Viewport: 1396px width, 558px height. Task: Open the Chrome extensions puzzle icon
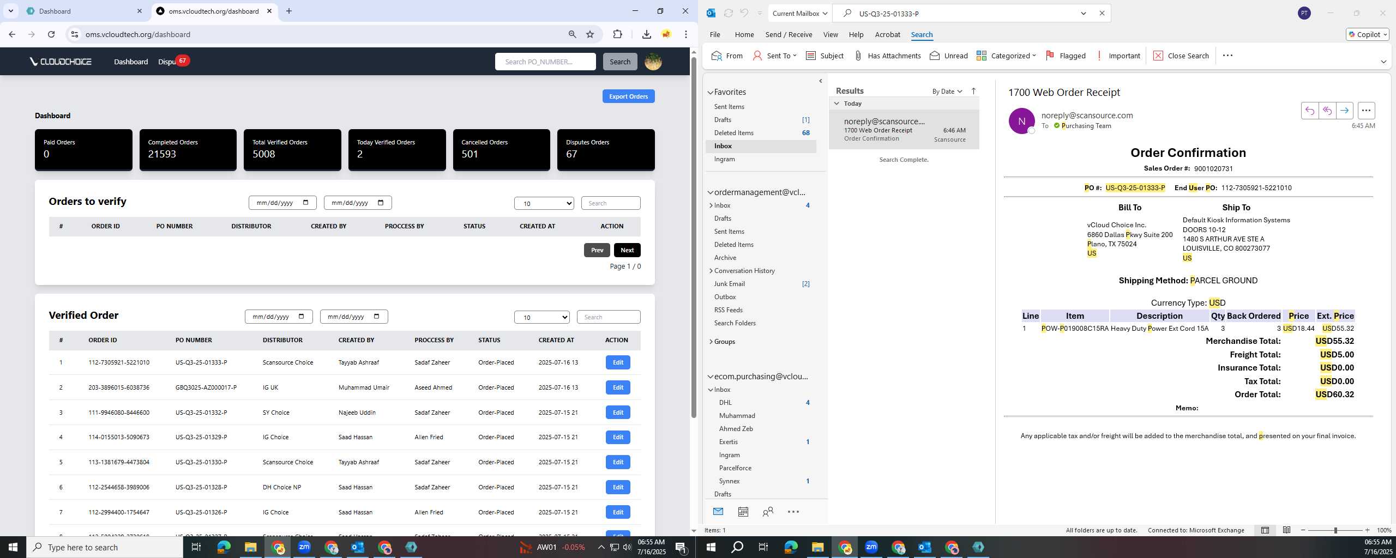point(617,34)
